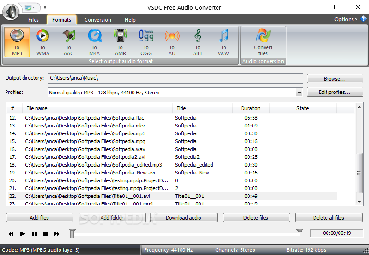369x255 pixels.
Task: Click the # column header
Action: [x=14, y=108]
